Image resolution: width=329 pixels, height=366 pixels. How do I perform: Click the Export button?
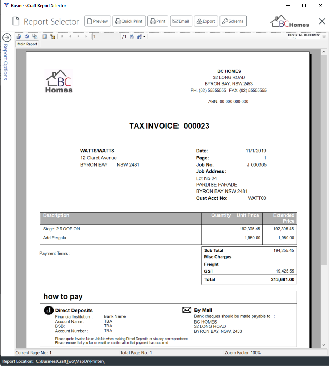point(206,21)
